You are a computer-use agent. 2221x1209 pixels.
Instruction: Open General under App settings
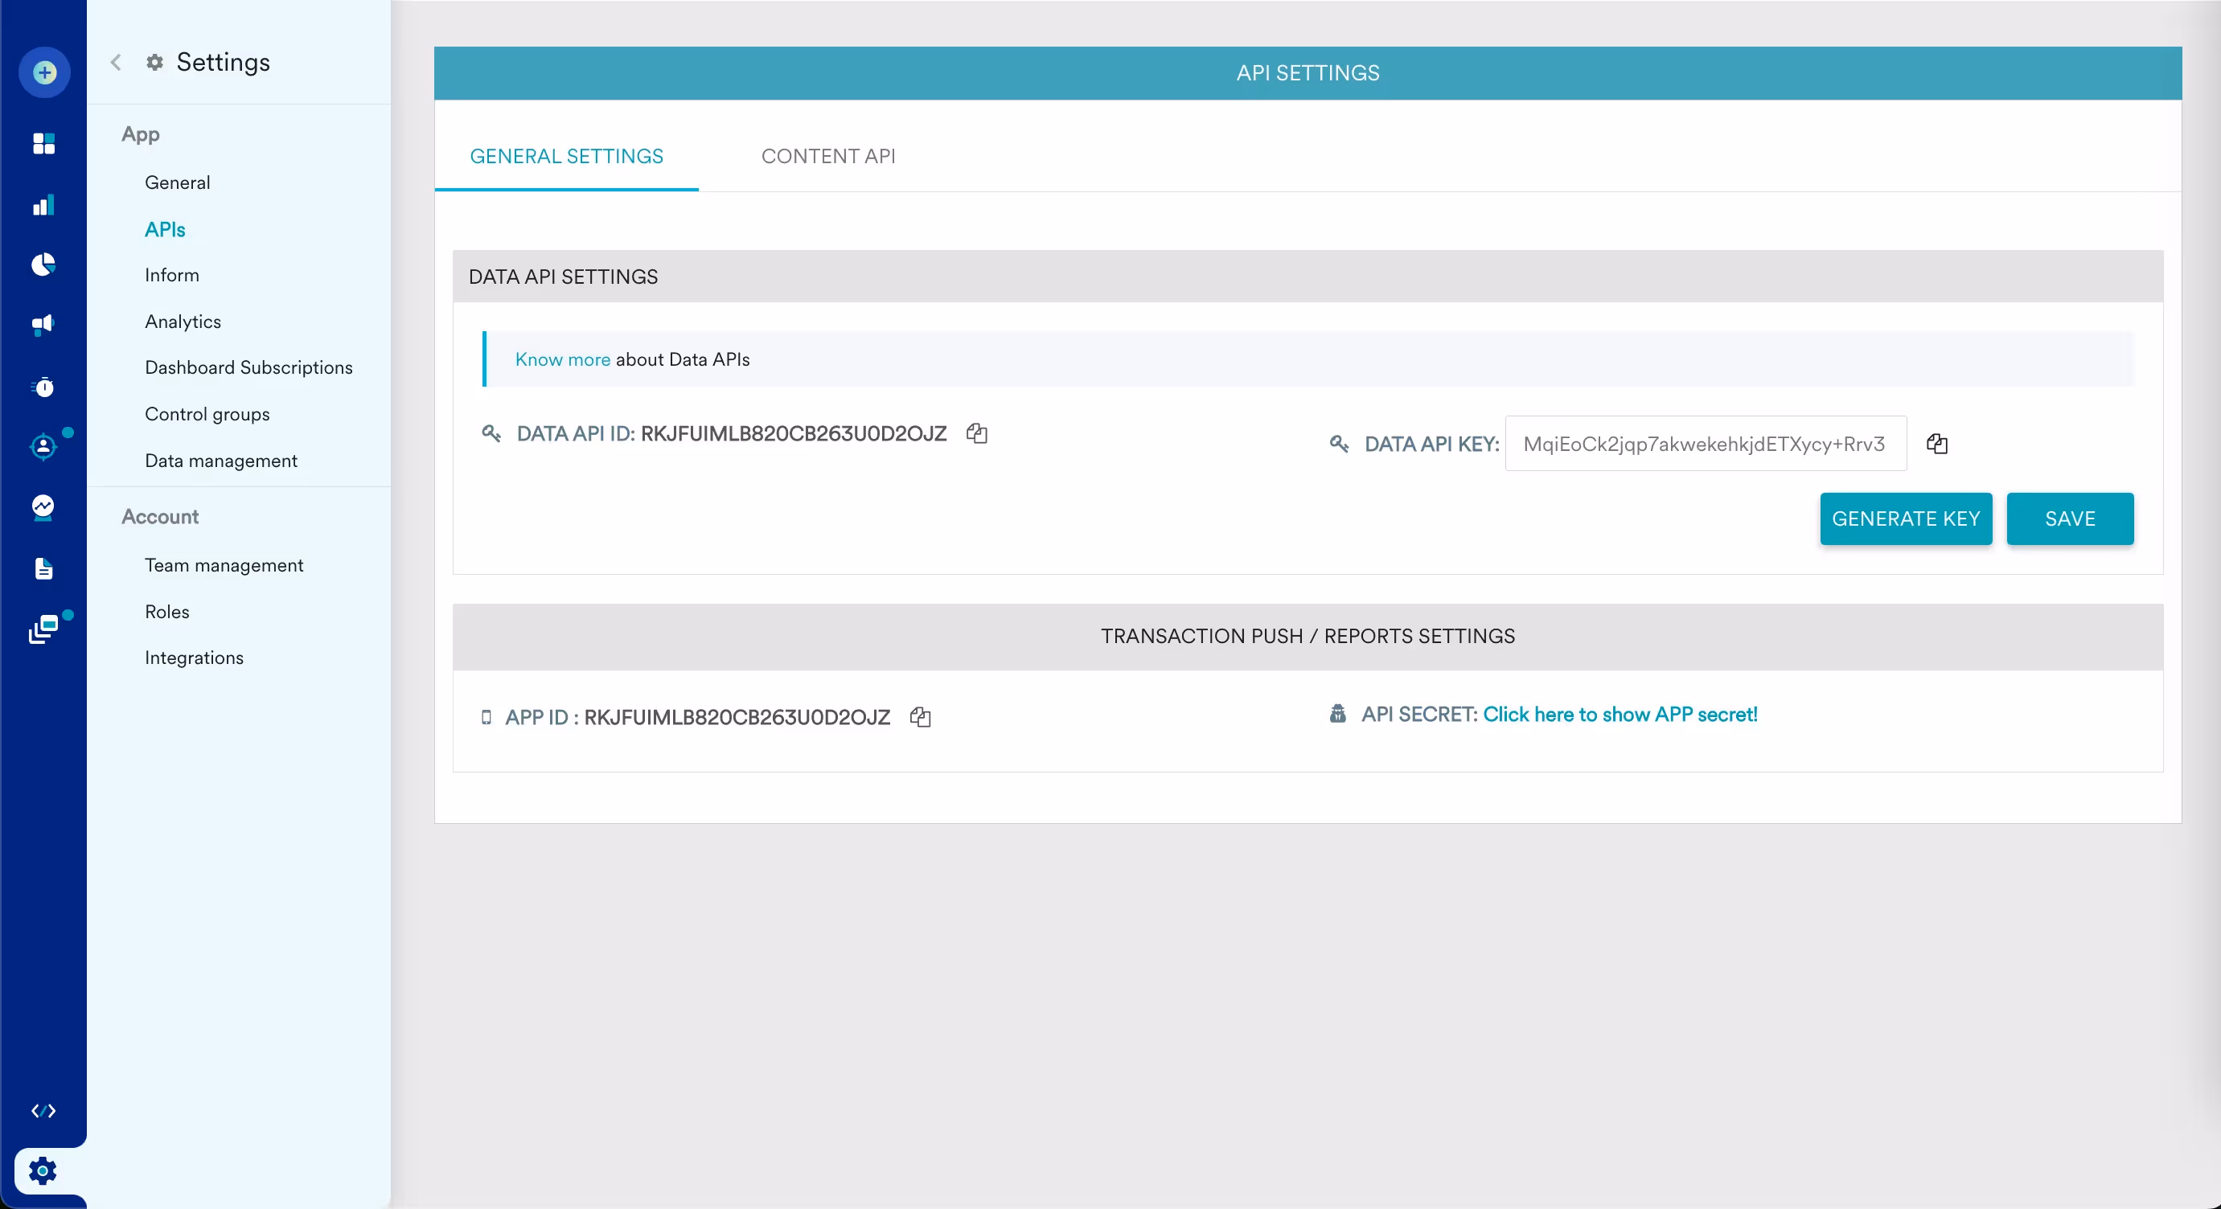178,182
